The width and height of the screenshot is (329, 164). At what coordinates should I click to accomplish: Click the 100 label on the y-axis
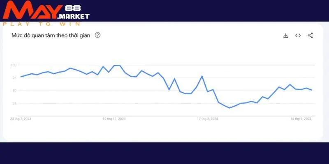coord(14,65)
